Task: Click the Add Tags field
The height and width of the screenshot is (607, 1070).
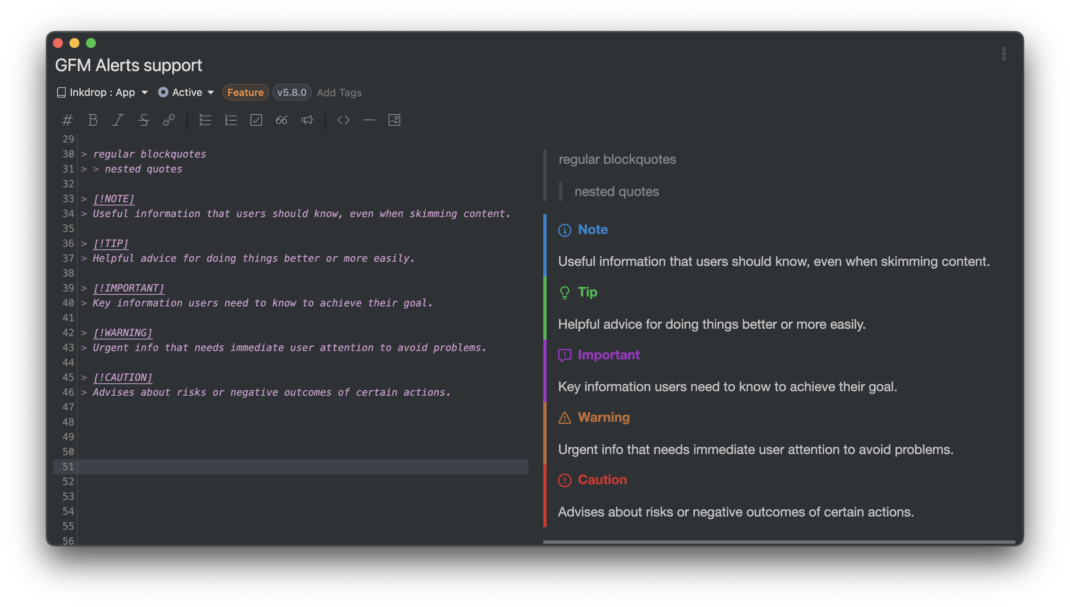Action: click(x=339, y=93)
